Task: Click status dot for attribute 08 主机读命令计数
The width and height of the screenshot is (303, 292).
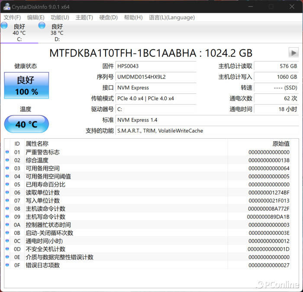Action: pyautogui.click(x=7, y=209)
